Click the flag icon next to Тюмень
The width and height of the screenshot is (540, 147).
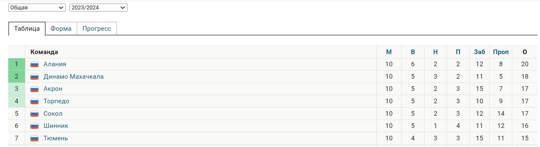(34, 138)
